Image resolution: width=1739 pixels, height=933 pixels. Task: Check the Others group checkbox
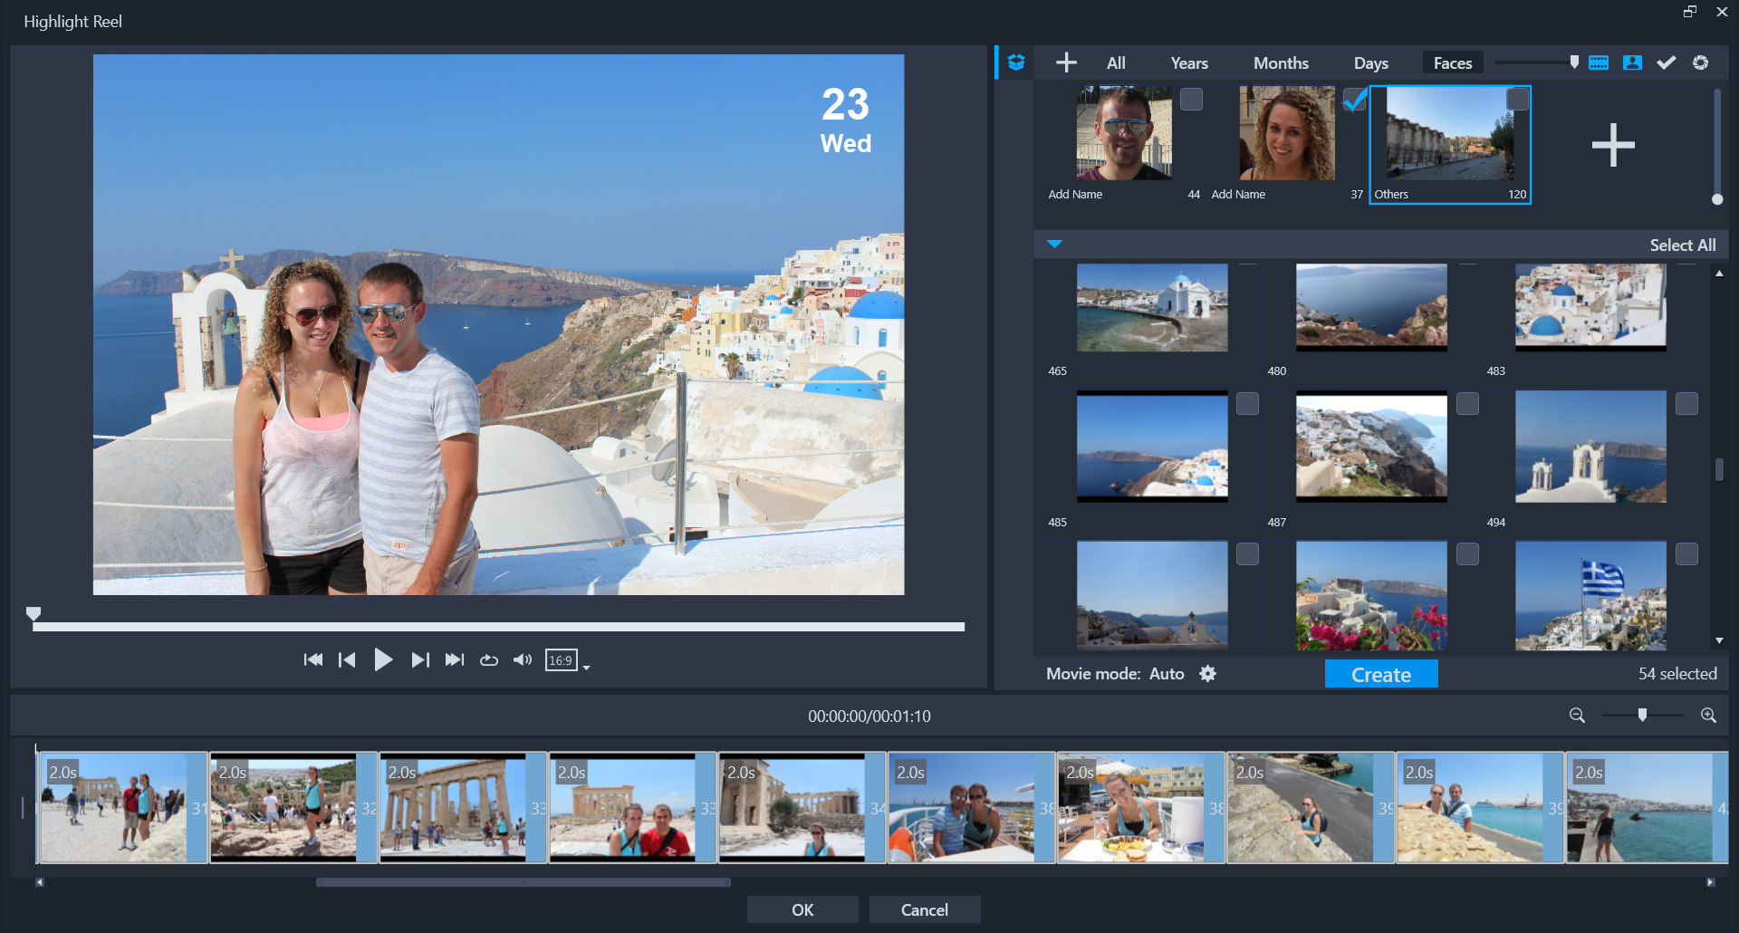click(1517, 99)
